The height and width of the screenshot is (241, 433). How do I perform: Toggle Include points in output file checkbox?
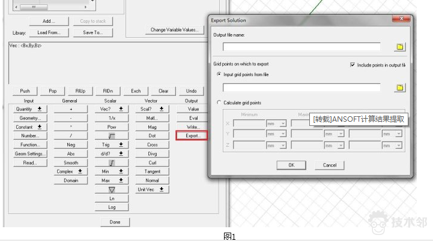(353, 64)
